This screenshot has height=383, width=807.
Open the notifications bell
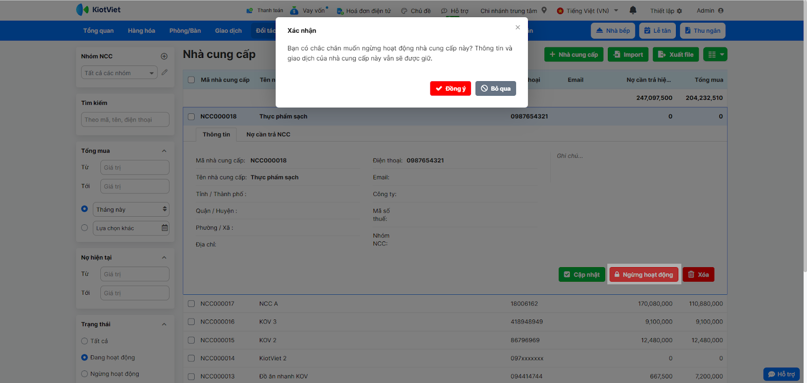coord(633,10)
